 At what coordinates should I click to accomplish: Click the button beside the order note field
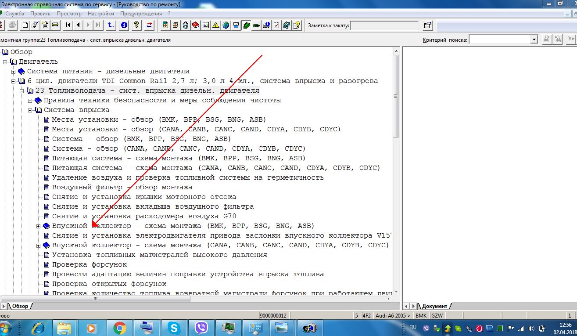[428, 25]
